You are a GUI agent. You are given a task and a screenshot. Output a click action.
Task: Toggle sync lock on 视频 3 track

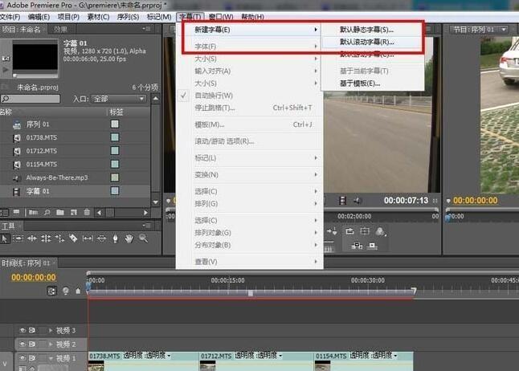(x=32, y=330)
